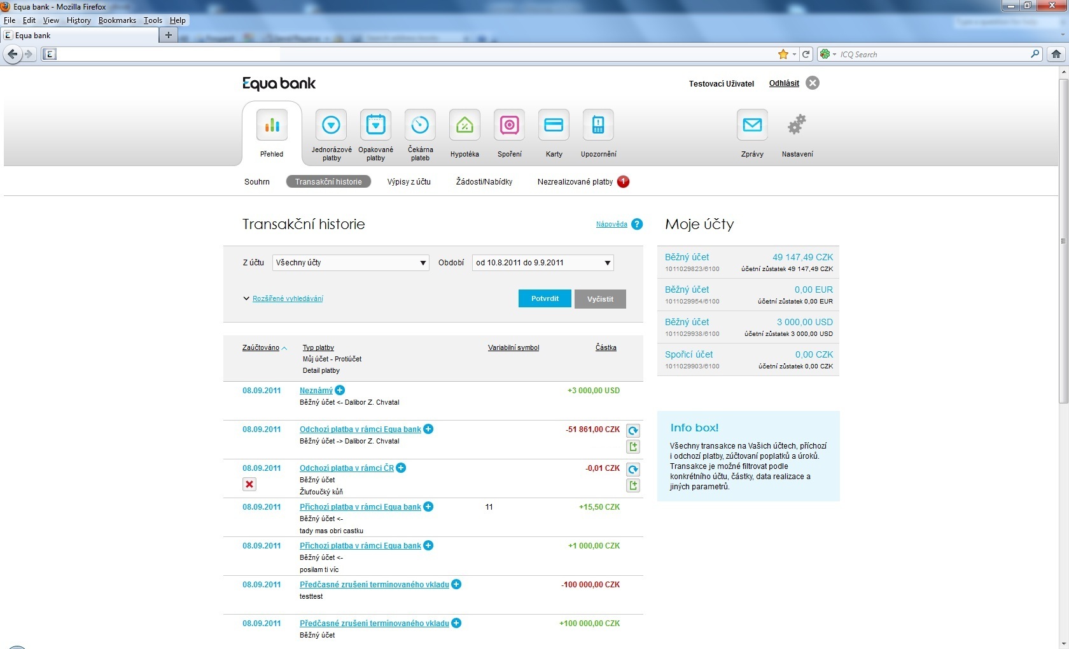Click the logout X icon beside Odhlásit
1069x649 pixels.
[x=813, y=83]
